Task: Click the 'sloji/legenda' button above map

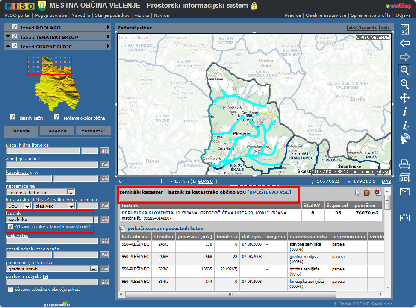Action: click(362, 28)
